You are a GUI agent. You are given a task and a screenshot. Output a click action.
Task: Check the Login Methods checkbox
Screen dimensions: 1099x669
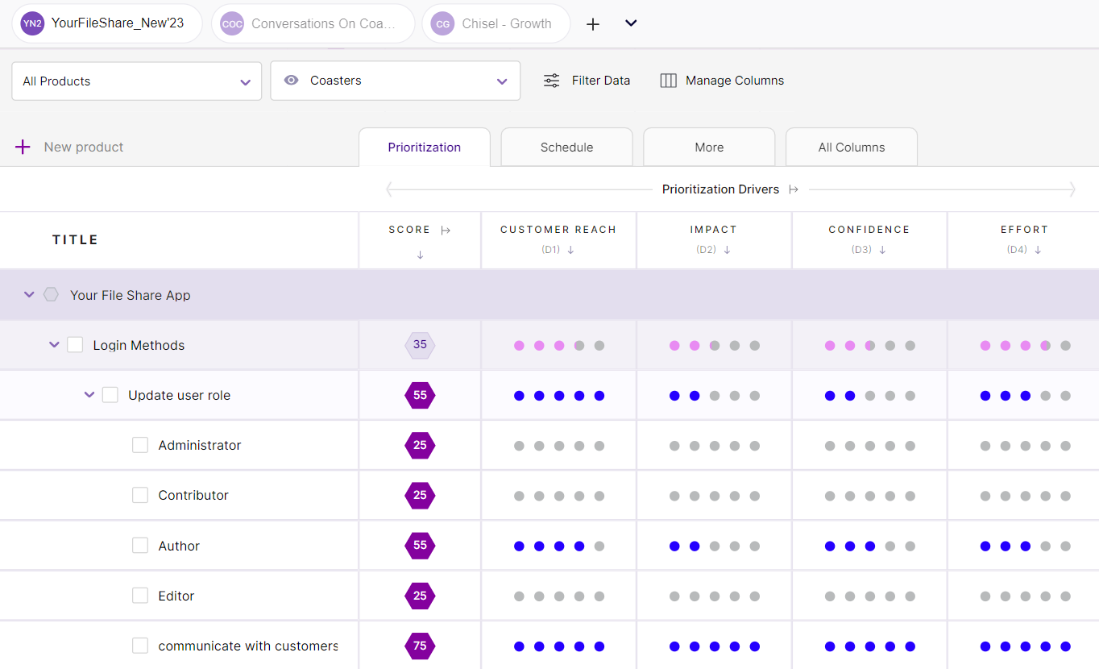pos(75,344)
